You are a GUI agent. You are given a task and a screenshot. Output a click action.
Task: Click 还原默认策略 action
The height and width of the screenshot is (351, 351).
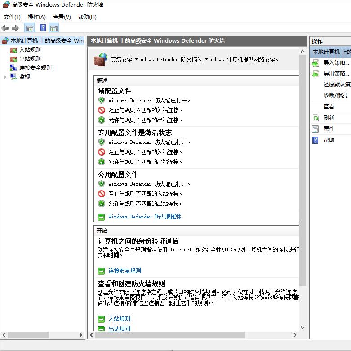(337, 84)
